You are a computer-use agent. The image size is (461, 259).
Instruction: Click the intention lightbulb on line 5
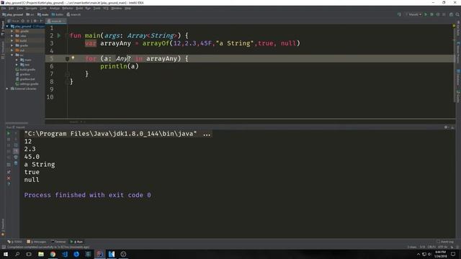pos(73,58)
